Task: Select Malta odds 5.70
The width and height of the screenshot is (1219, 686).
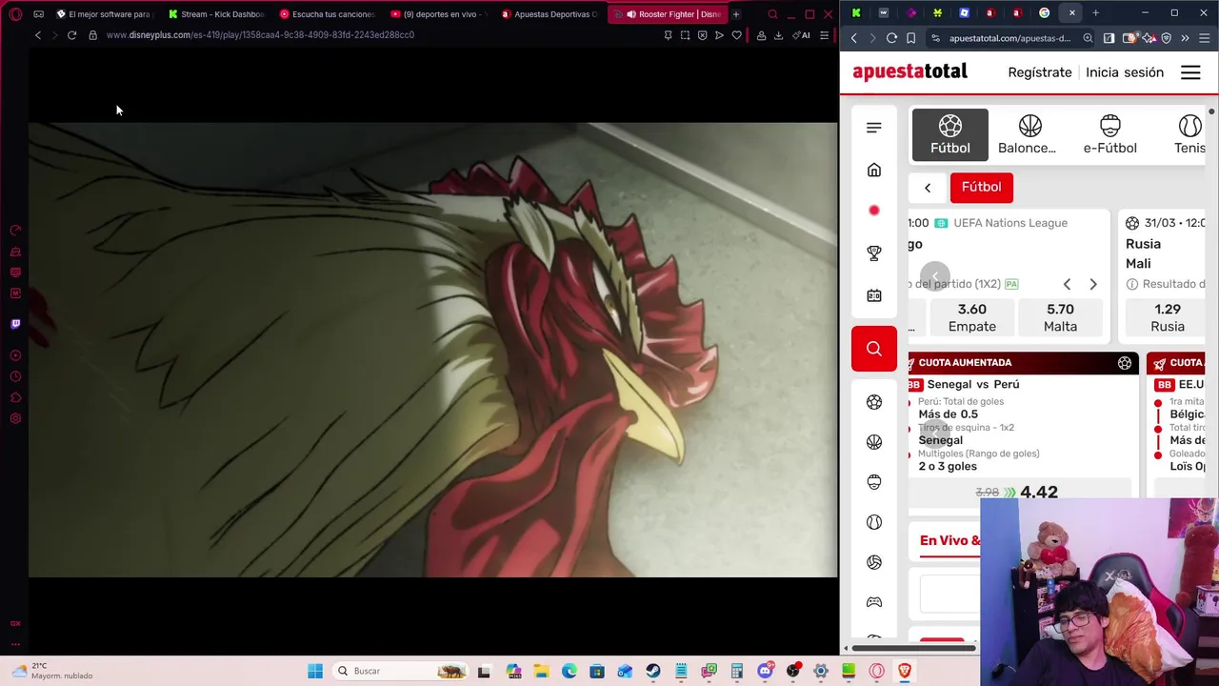Action: coord(1060,317)
